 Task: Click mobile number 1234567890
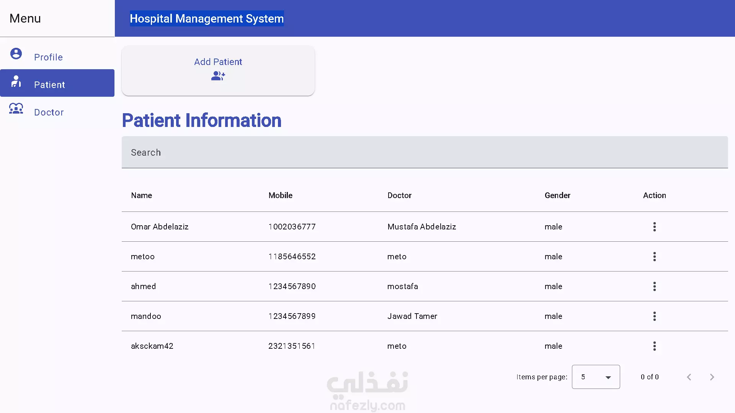(292, 286)
